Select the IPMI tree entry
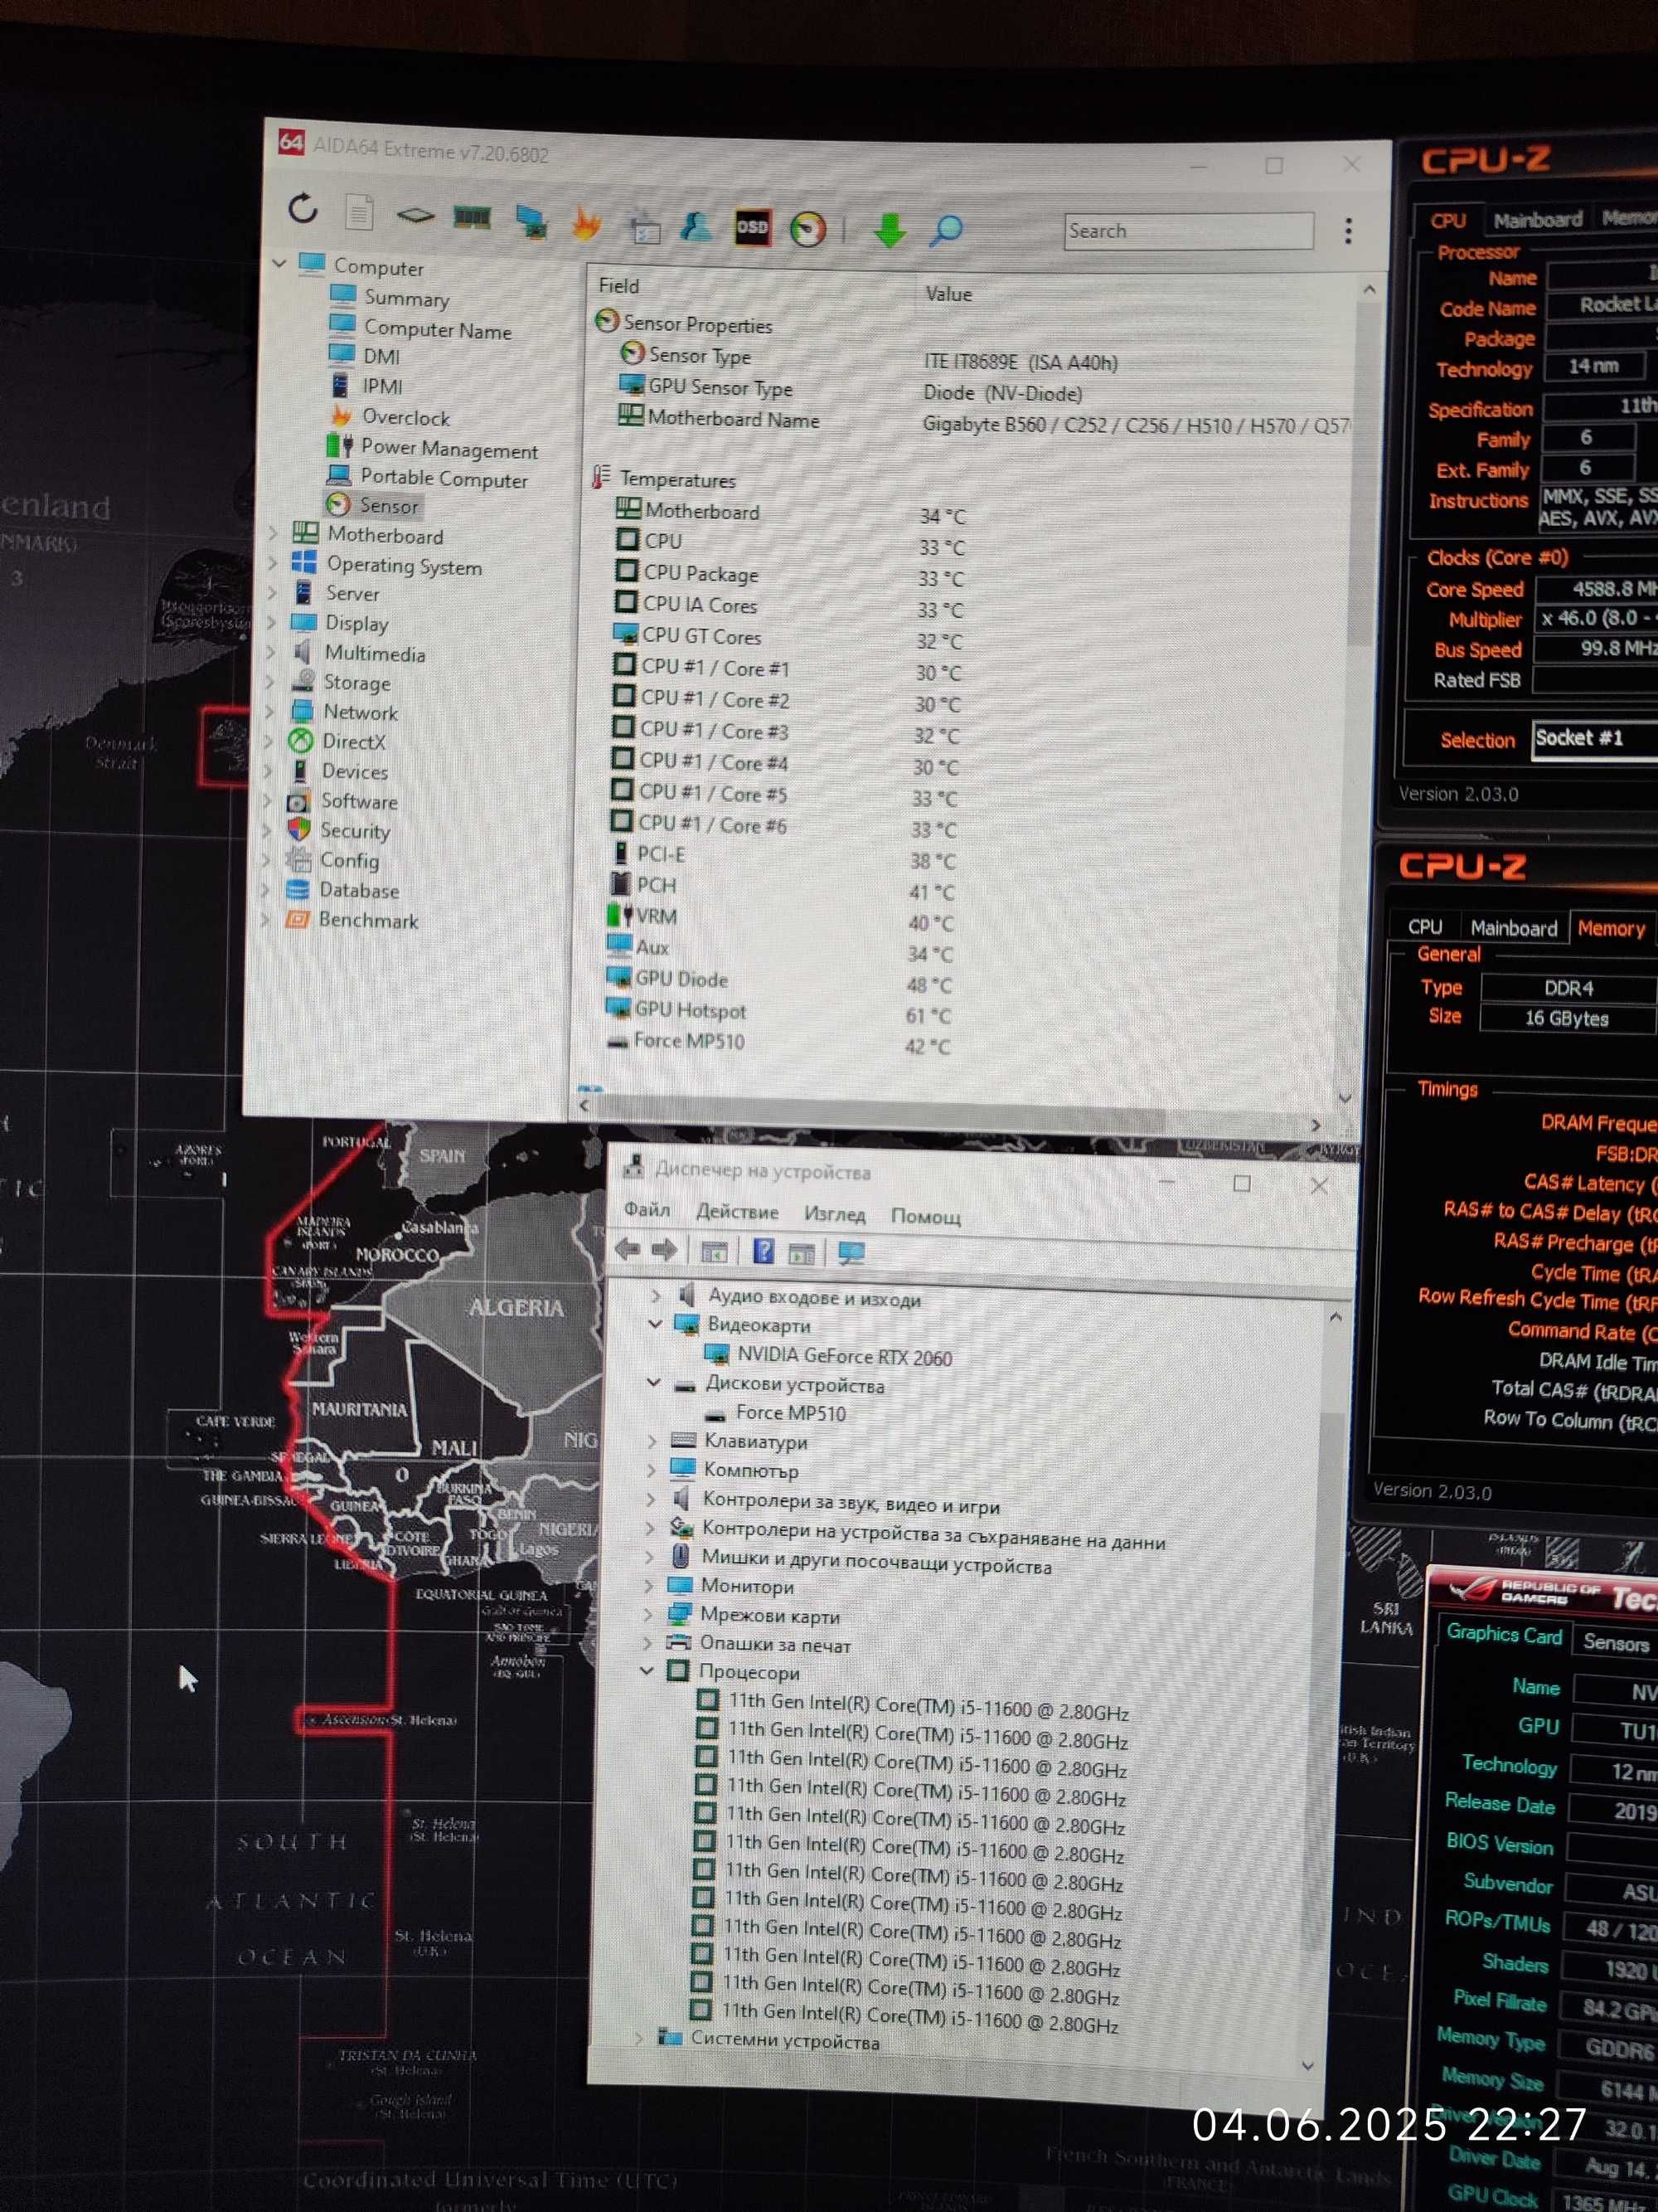Image resolution: width=1658 pixels, height=2212 pixels. 382,386
